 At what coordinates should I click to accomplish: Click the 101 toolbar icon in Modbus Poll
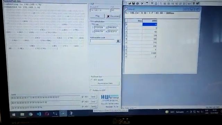coord(189,4)
